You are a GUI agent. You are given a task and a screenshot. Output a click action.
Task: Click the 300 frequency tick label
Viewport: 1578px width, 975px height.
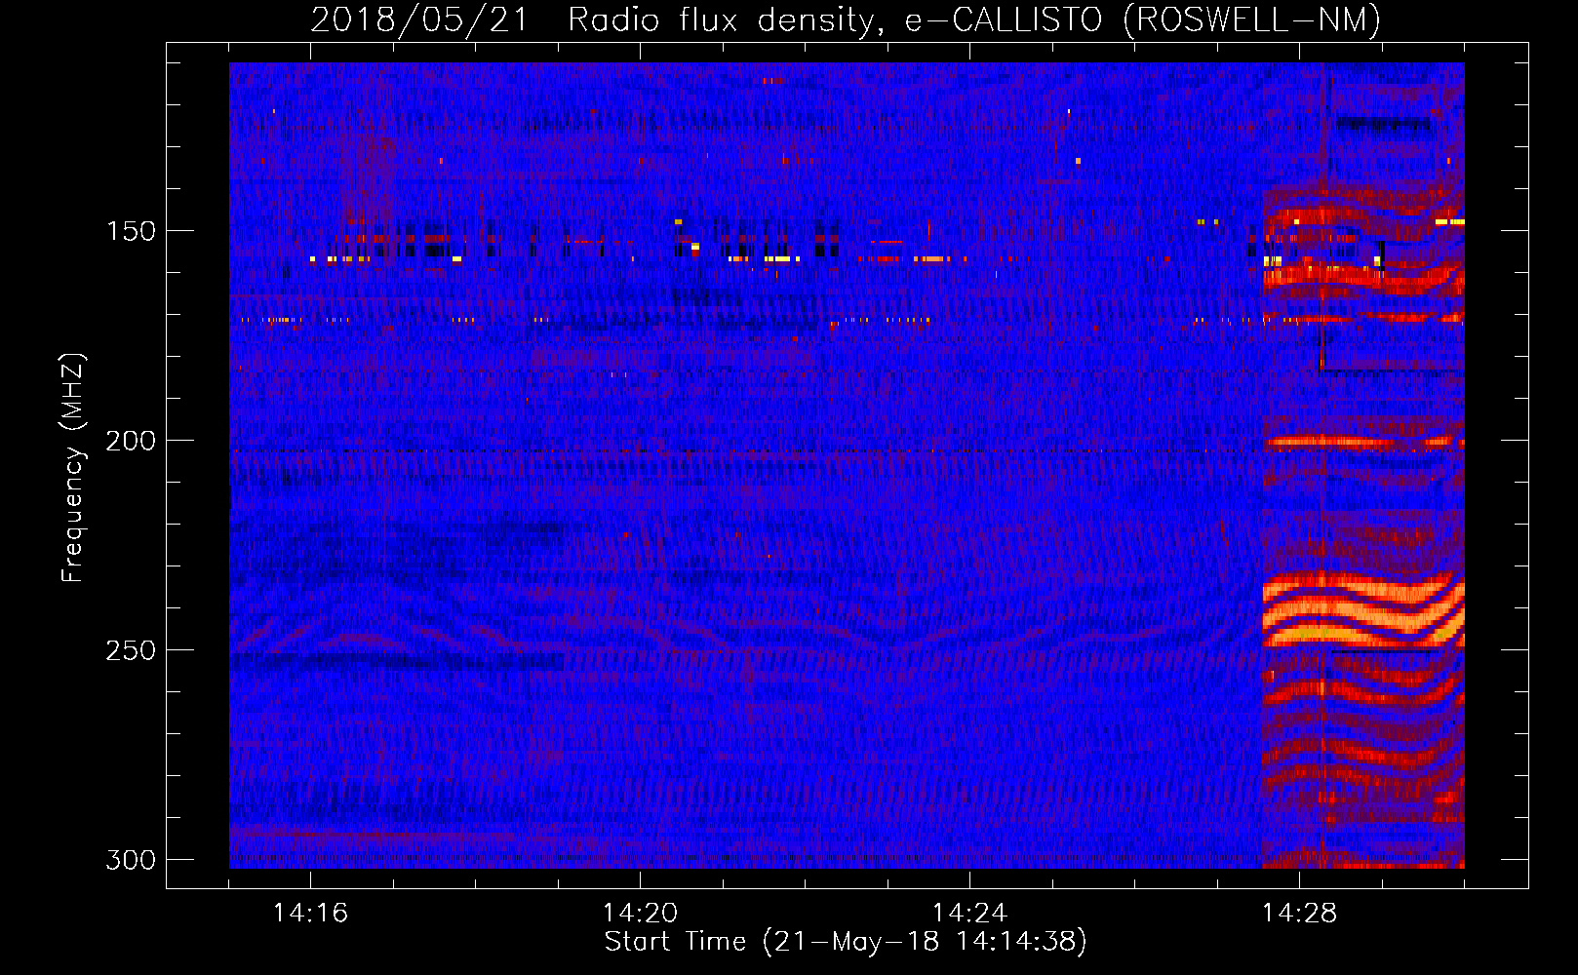(x=131, y=860)
